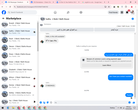This screenshot has height=110, width=138.
Task: Open Diane - 2 Beds 1 Bath House chat
Action: click(x=18, y=63)
